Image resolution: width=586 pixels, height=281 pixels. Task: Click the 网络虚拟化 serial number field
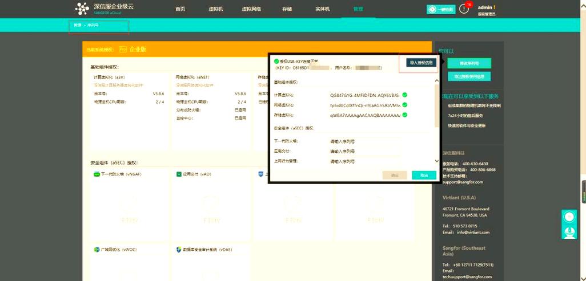[x=365, y=105]
